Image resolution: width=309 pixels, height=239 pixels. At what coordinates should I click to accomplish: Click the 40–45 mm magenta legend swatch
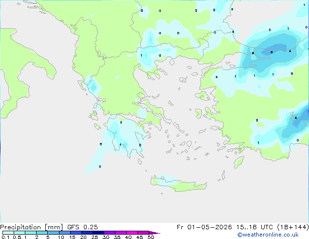132,233
